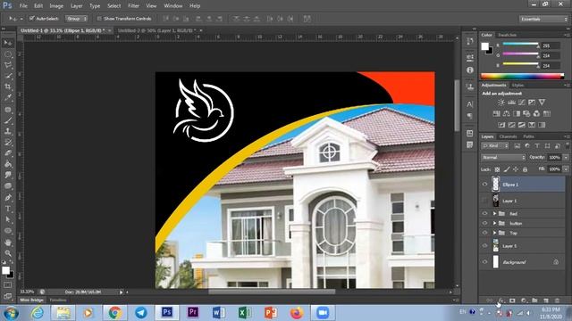This screenshot has height=321, width=572.
Task: Add a Vibrance adjustment
Action: [x=543, y=103]
